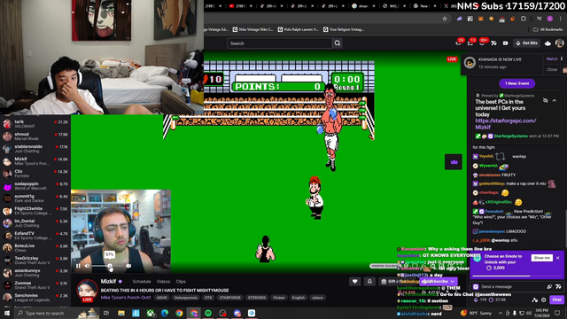Click the English tag
The width and height of the screenshot is (567, 319).
(x=299, y=298)
